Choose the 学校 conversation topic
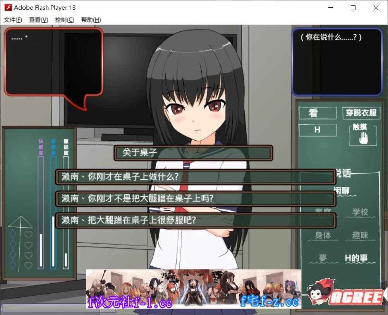The image size is (388, 315). pyautogui.click(x=360, y=212)
